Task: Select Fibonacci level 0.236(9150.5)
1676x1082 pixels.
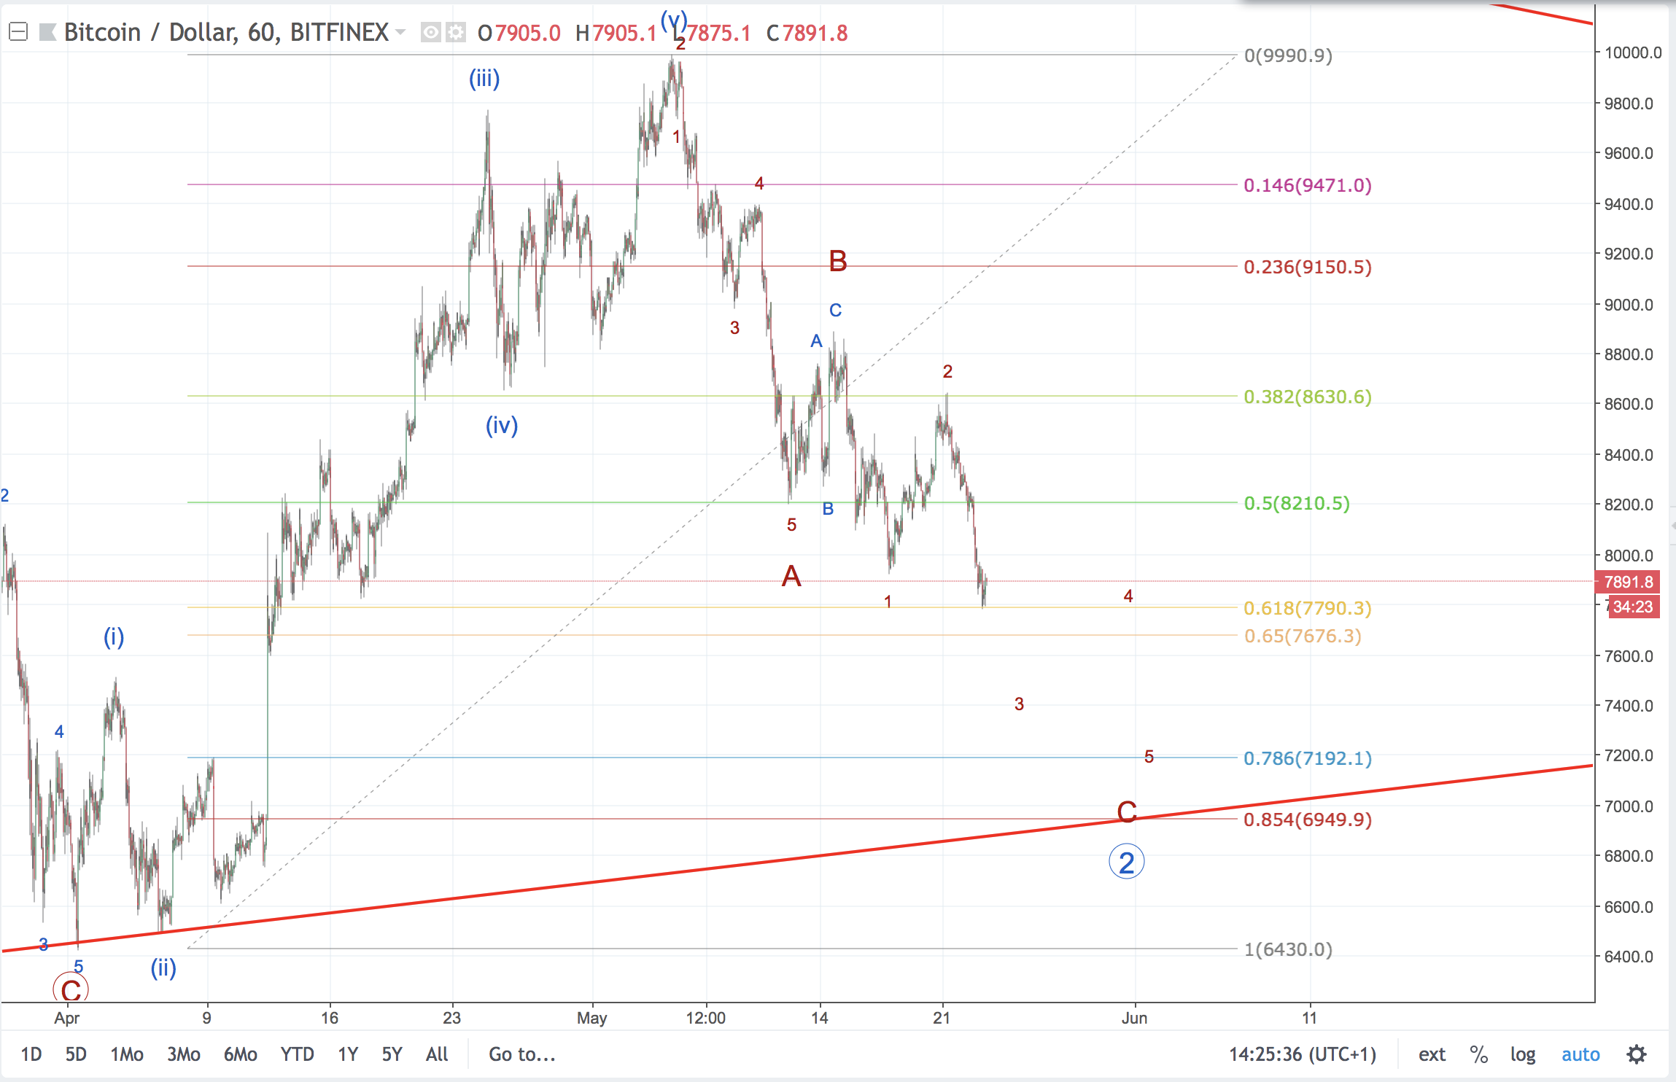Action: pos(1308,267)
